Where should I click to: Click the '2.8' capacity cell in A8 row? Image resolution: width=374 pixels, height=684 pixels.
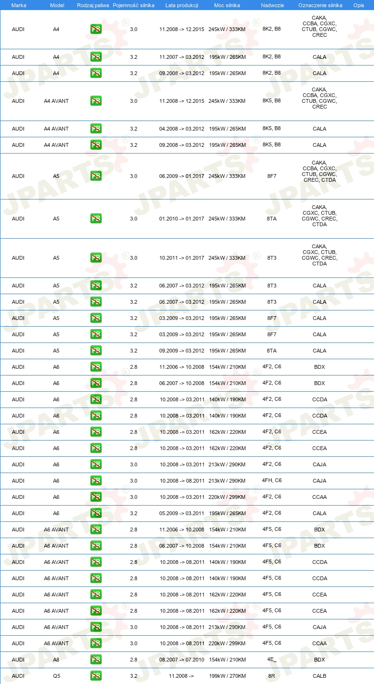(133, 660)
